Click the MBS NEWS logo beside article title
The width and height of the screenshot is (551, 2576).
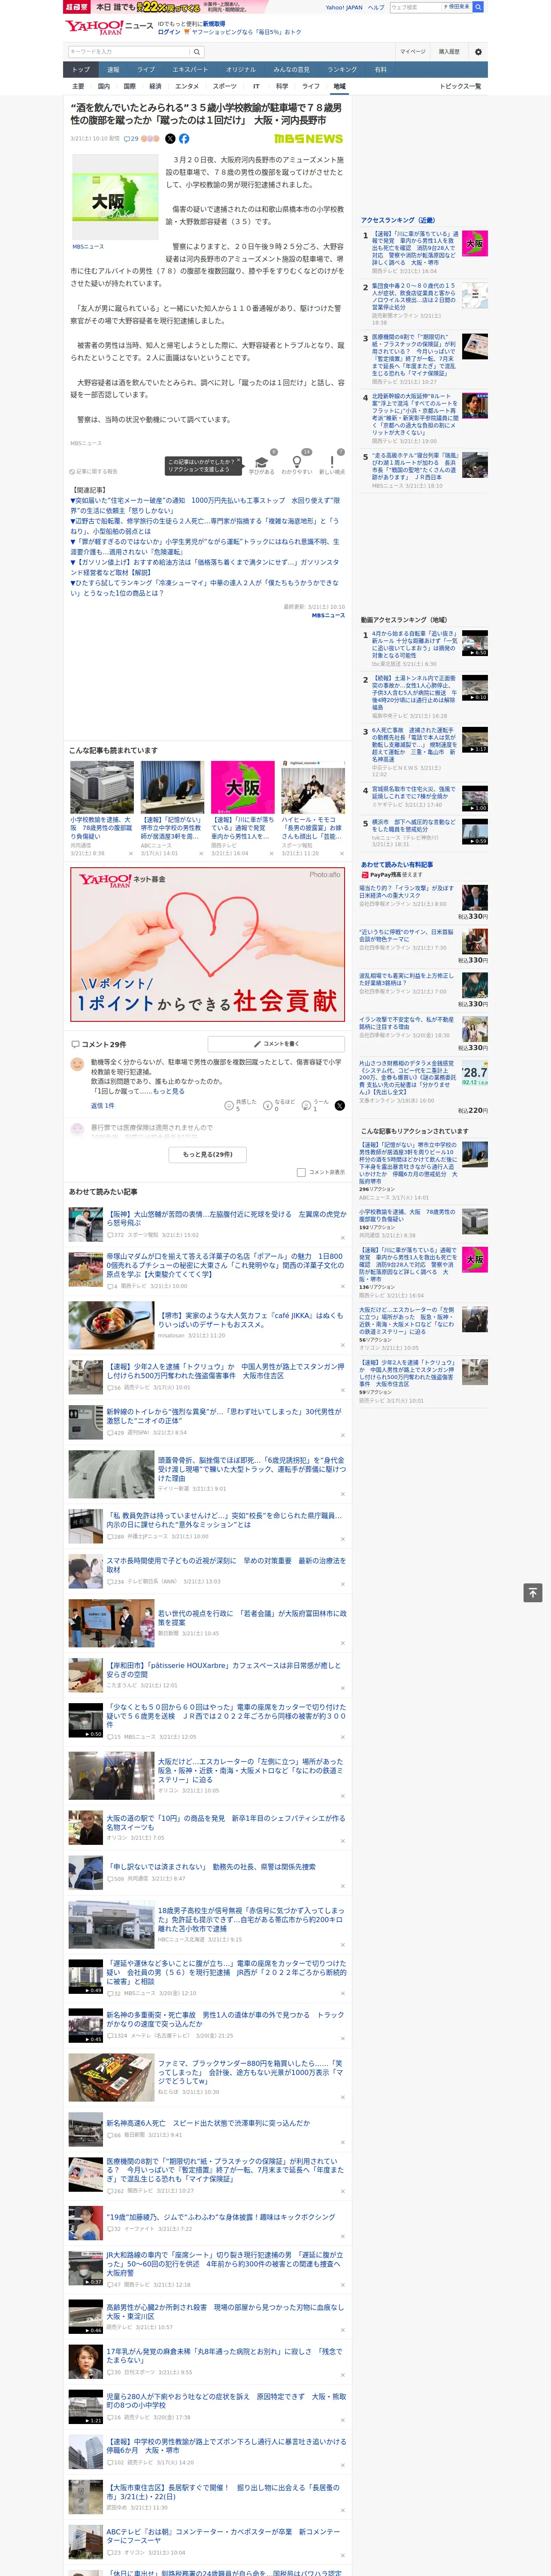click(308, 139)
